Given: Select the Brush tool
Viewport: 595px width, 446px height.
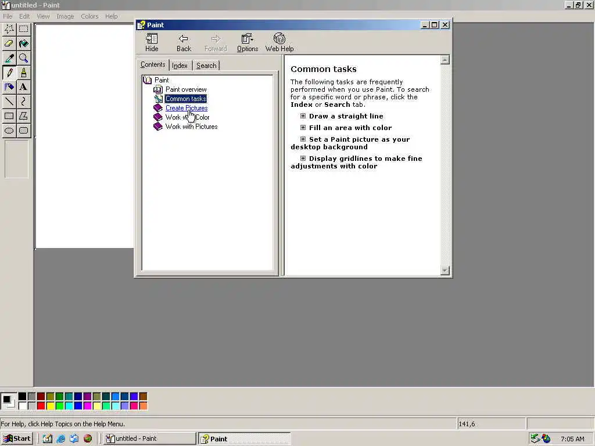Looking at the screenshot, I should 23,73.
